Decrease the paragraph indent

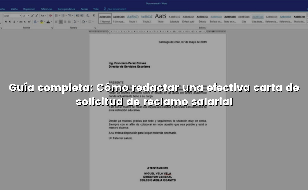click(78, 16)
